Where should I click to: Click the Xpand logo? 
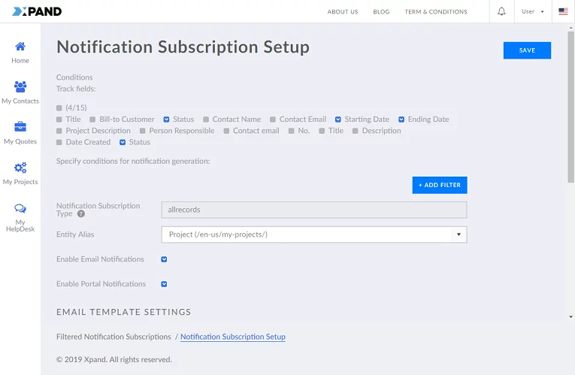click(37, 11)
